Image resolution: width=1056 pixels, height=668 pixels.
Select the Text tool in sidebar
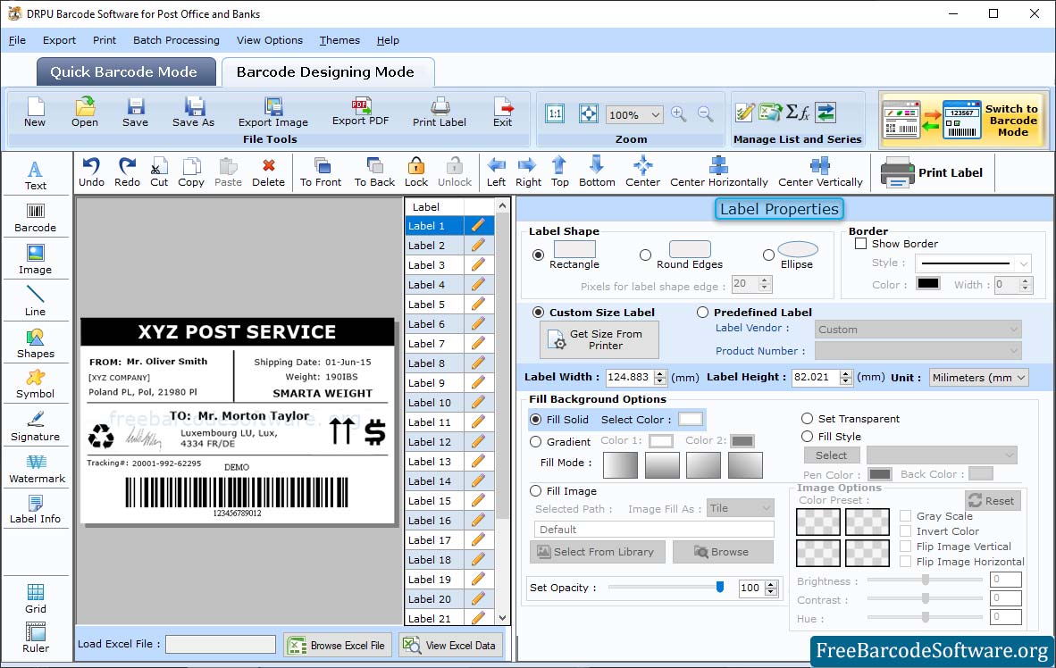(x=35, y=175)
